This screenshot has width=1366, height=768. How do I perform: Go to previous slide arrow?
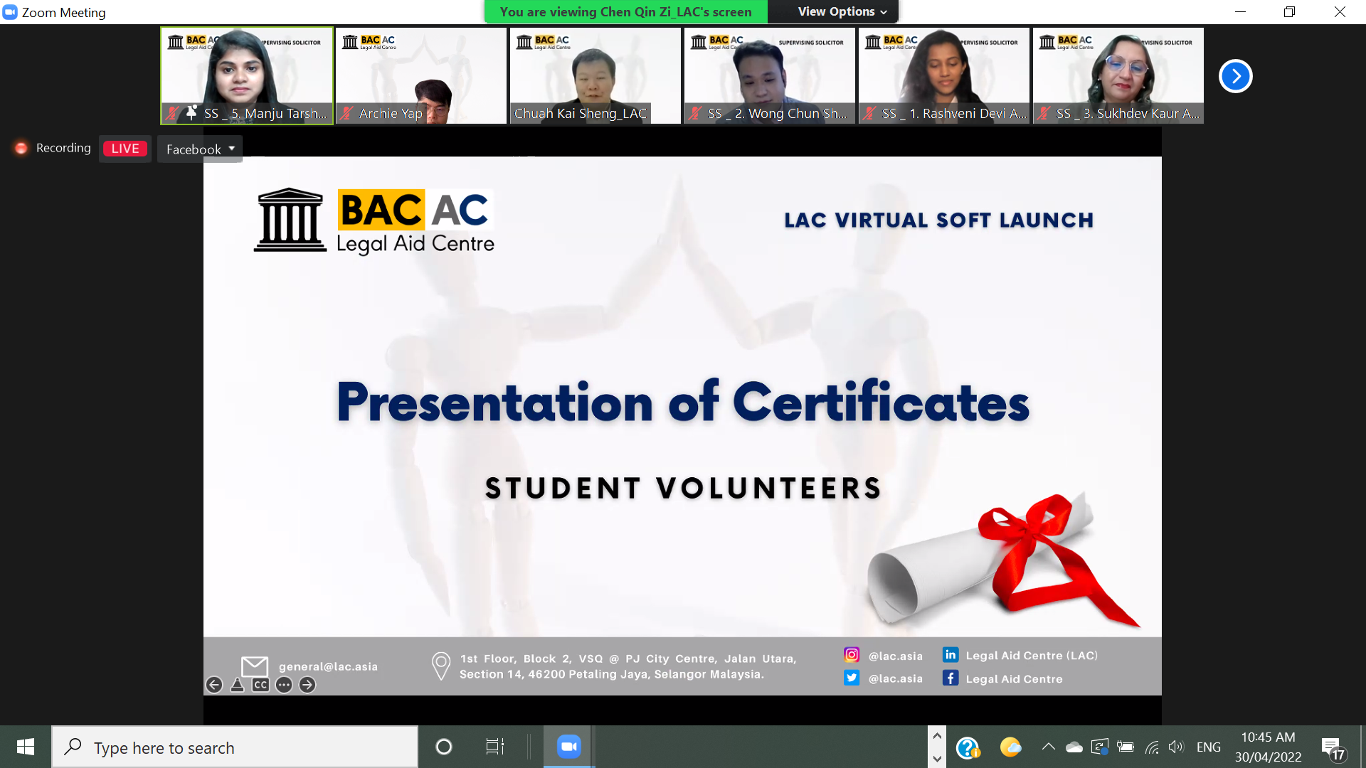214,685
